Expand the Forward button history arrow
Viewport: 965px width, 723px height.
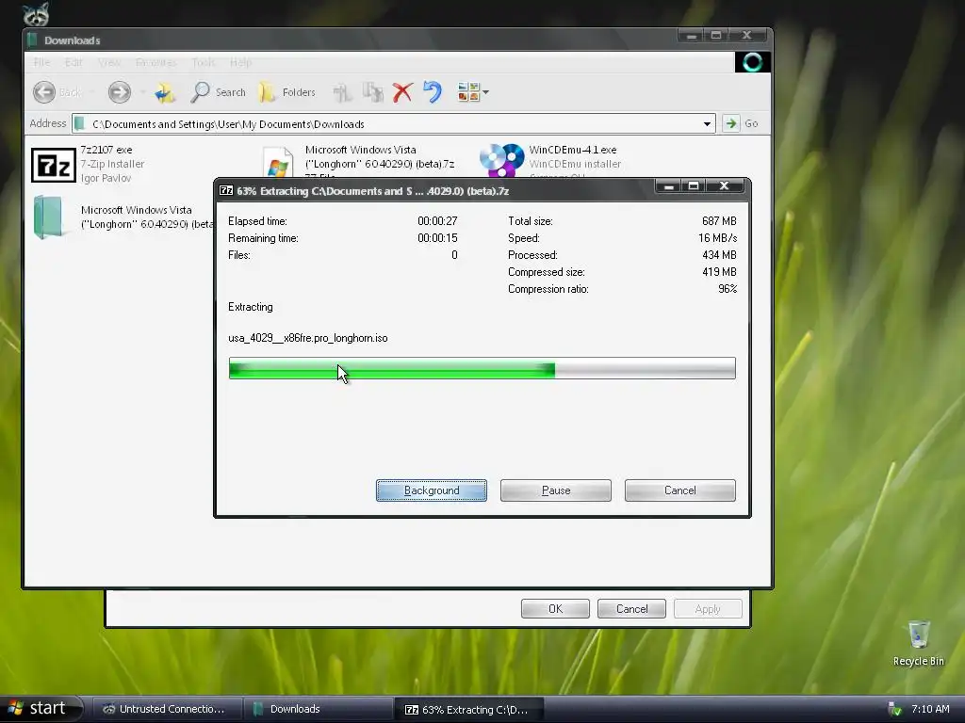[142, 92]
